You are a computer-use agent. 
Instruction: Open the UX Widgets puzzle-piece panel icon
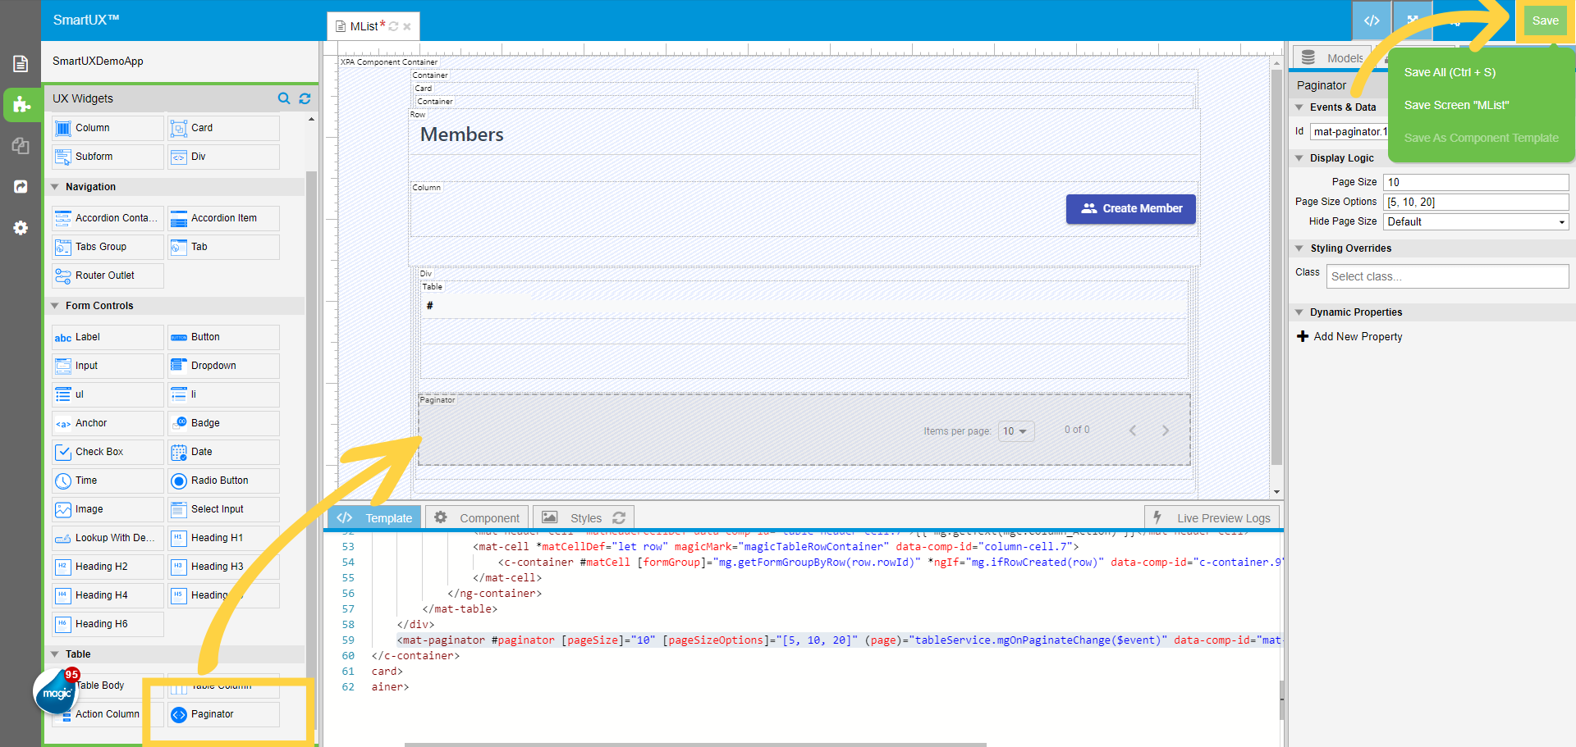[21, 105]
